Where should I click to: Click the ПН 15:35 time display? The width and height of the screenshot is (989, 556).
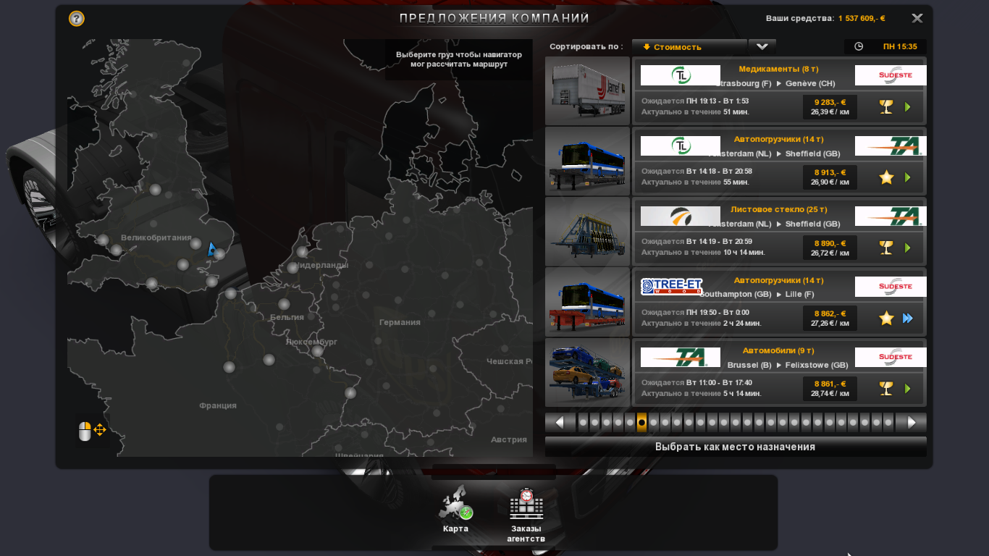tap(900, 46)
